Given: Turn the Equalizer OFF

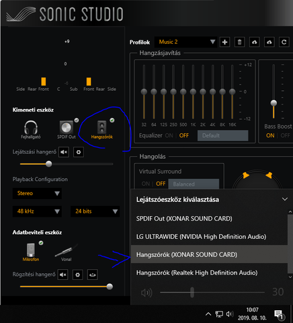Looking at the screenshot, I should point(184,135).
